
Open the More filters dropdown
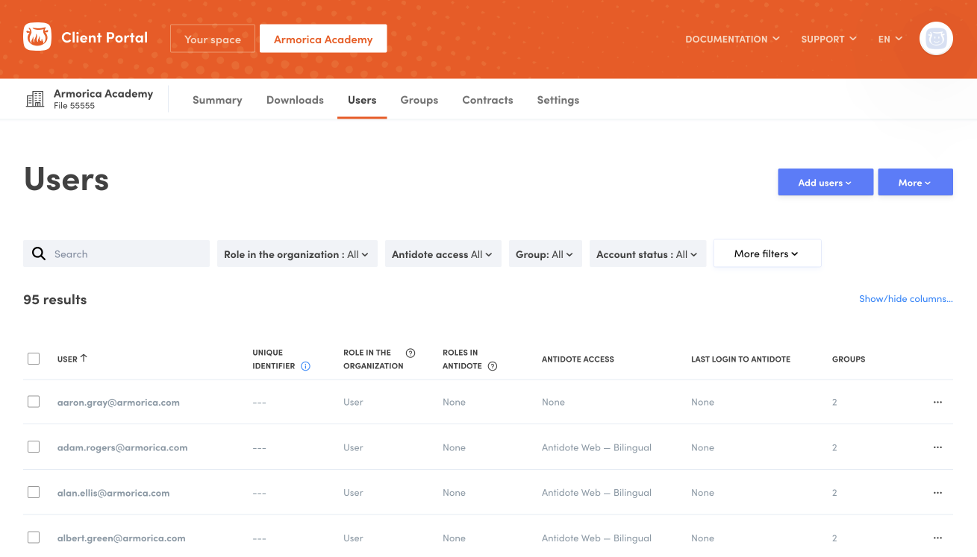[x=767, y=254]
